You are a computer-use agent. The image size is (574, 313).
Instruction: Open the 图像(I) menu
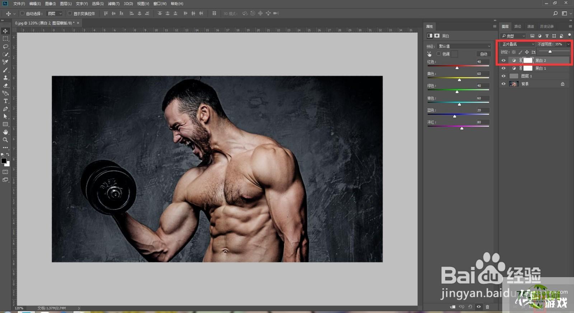[50, 4]
